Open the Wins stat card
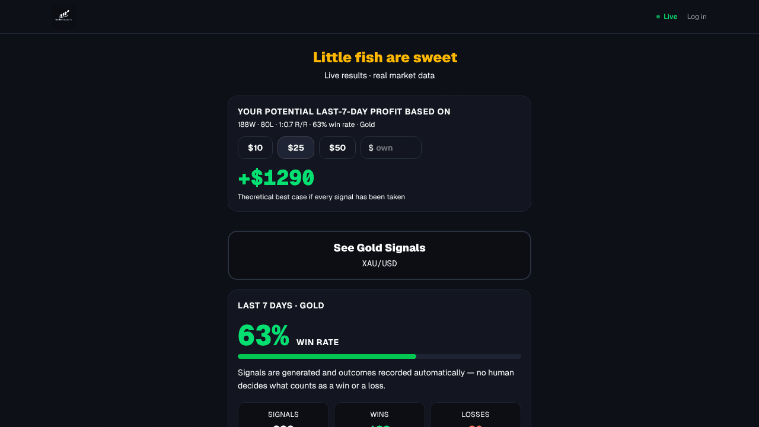759x427 pixels. click(x=379, y=415)
